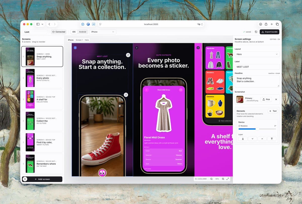
Task: Switch to the iOS platform tab
Action: tap(74, 32)
